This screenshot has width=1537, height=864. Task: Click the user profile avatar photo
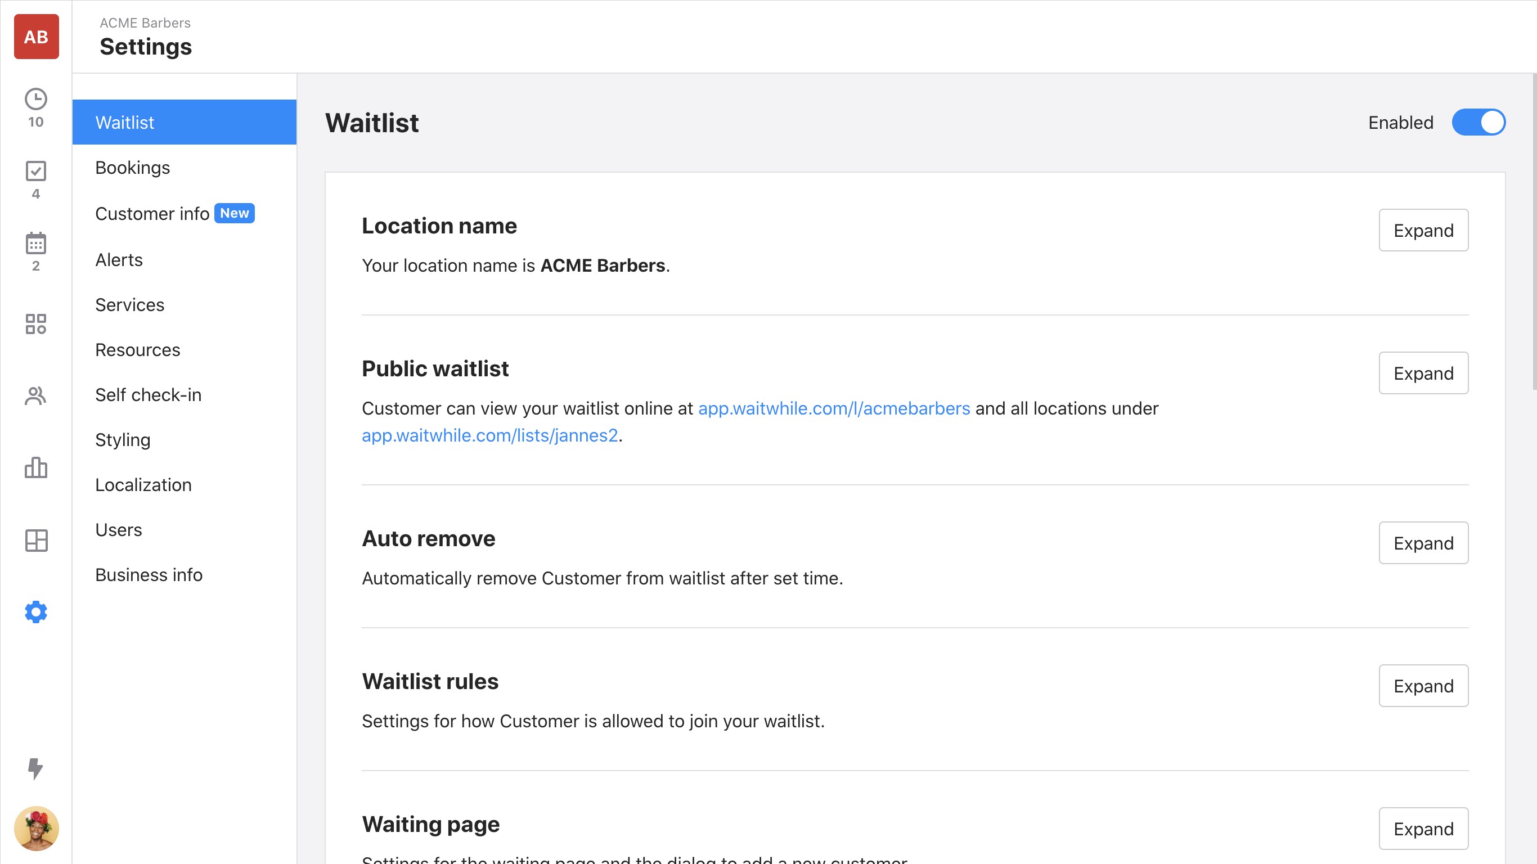point(36,828)
